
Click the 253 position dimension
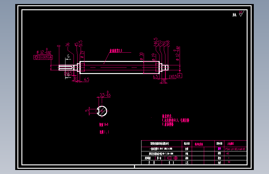(160, 43)
